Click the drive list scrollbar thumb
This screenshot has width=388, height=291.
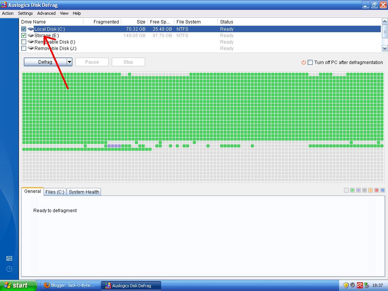tap(385, 32)
